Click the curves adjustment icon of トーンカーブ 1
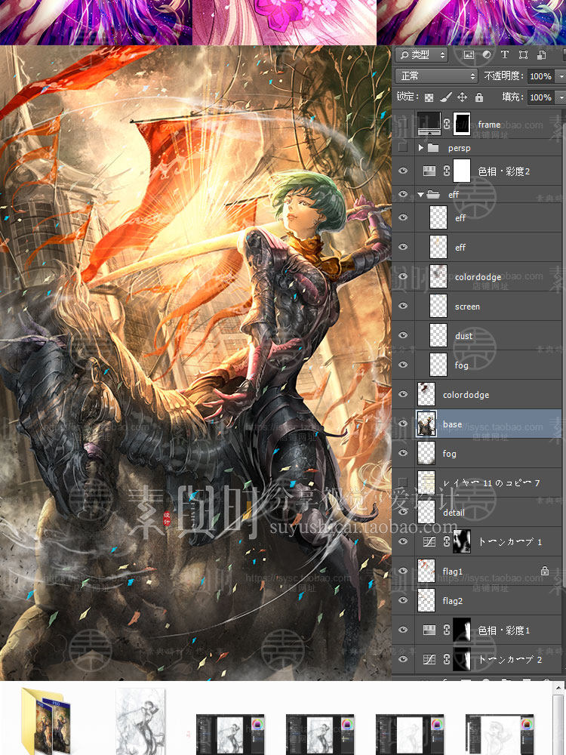 [429, 541]
